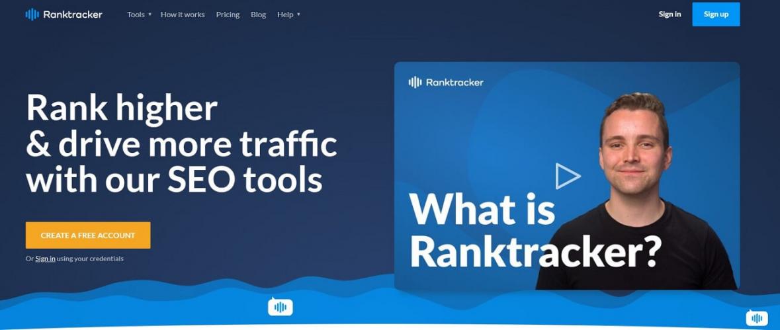
Task: Click the 'Rank higher' headline text
Action: pyautogui.click(x=122, y=108)
